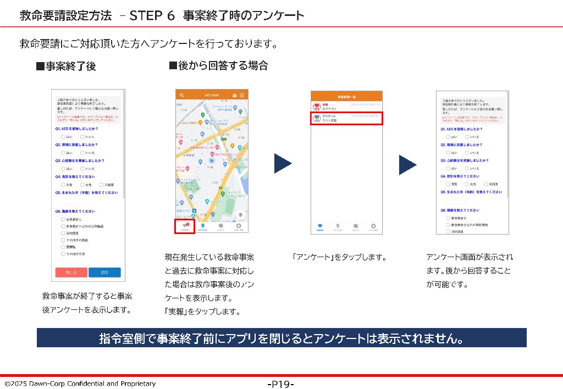563x389 pixels.
Task: Focus the Q5 birth-year field in 事案終了後 survey
Action: 71,202
